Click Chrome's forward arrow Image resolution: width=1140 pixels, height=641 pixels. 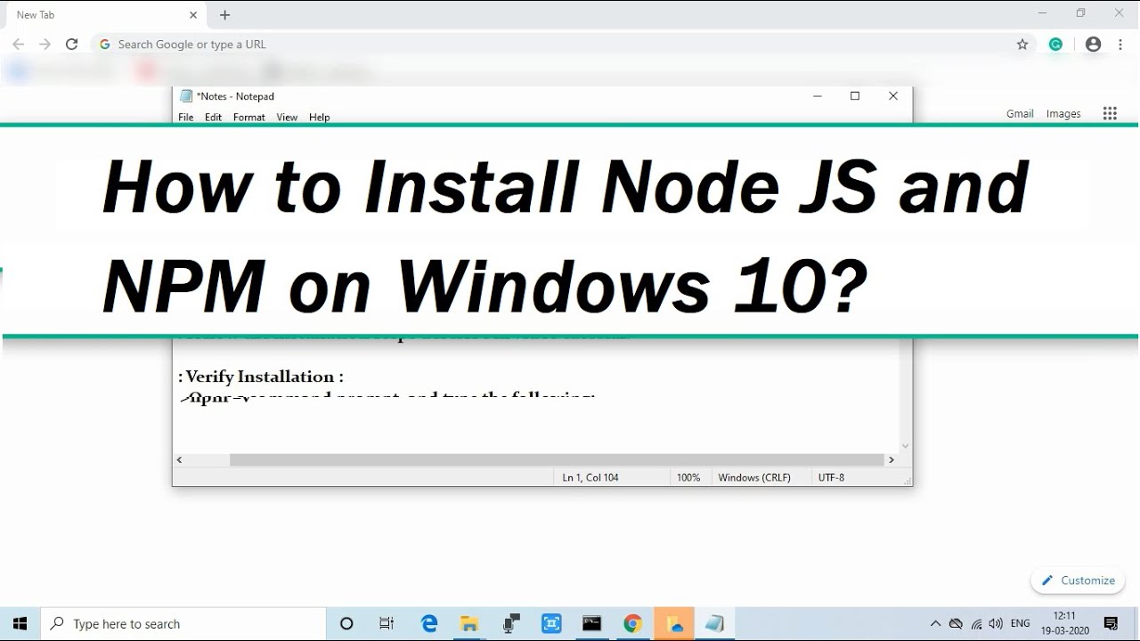pyautogui.click(x=45, y=45)
